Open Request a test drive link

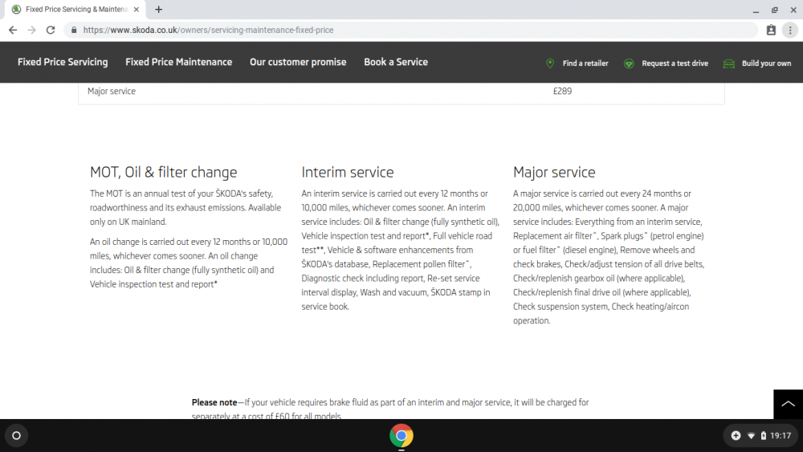pyautogui.click(x=675, y=63)
